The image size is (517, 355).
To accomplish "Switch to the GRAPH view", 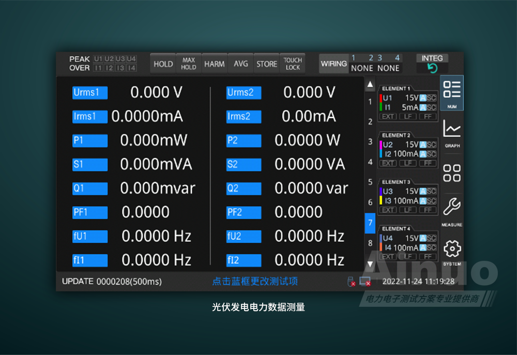I will [452, 133].
